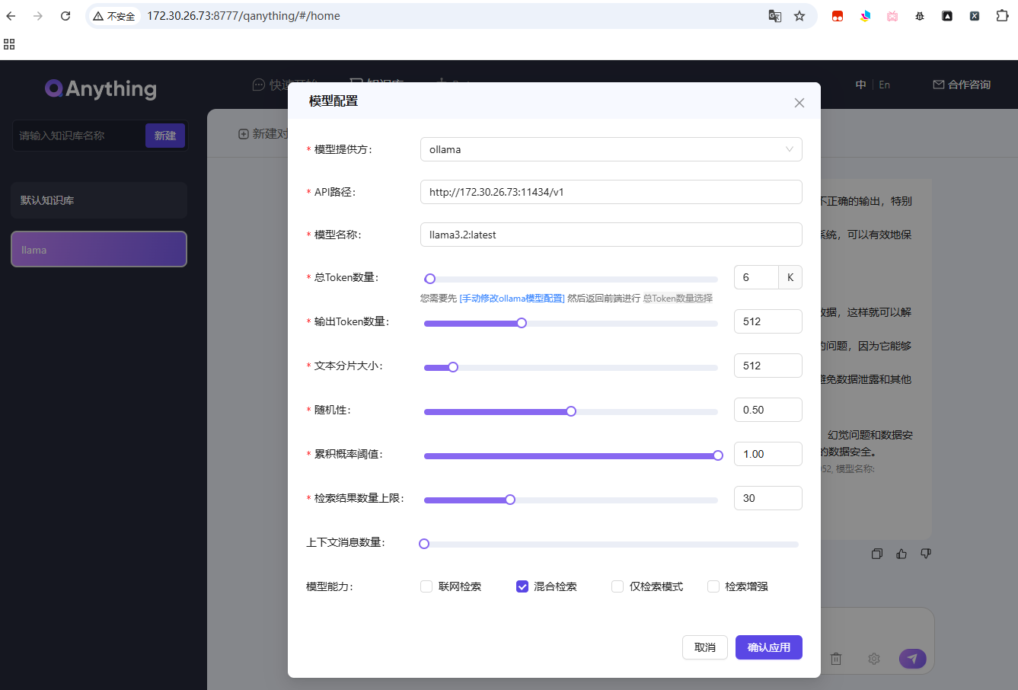Click the translate page icon in address bar
This screenshot has width=1018, height=690.
point(775,16)
